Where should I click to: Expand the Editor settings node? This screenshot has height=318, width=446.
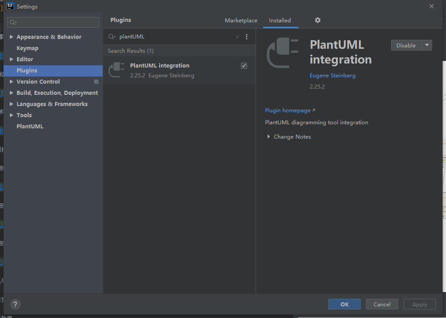click(x=12, y=59)
